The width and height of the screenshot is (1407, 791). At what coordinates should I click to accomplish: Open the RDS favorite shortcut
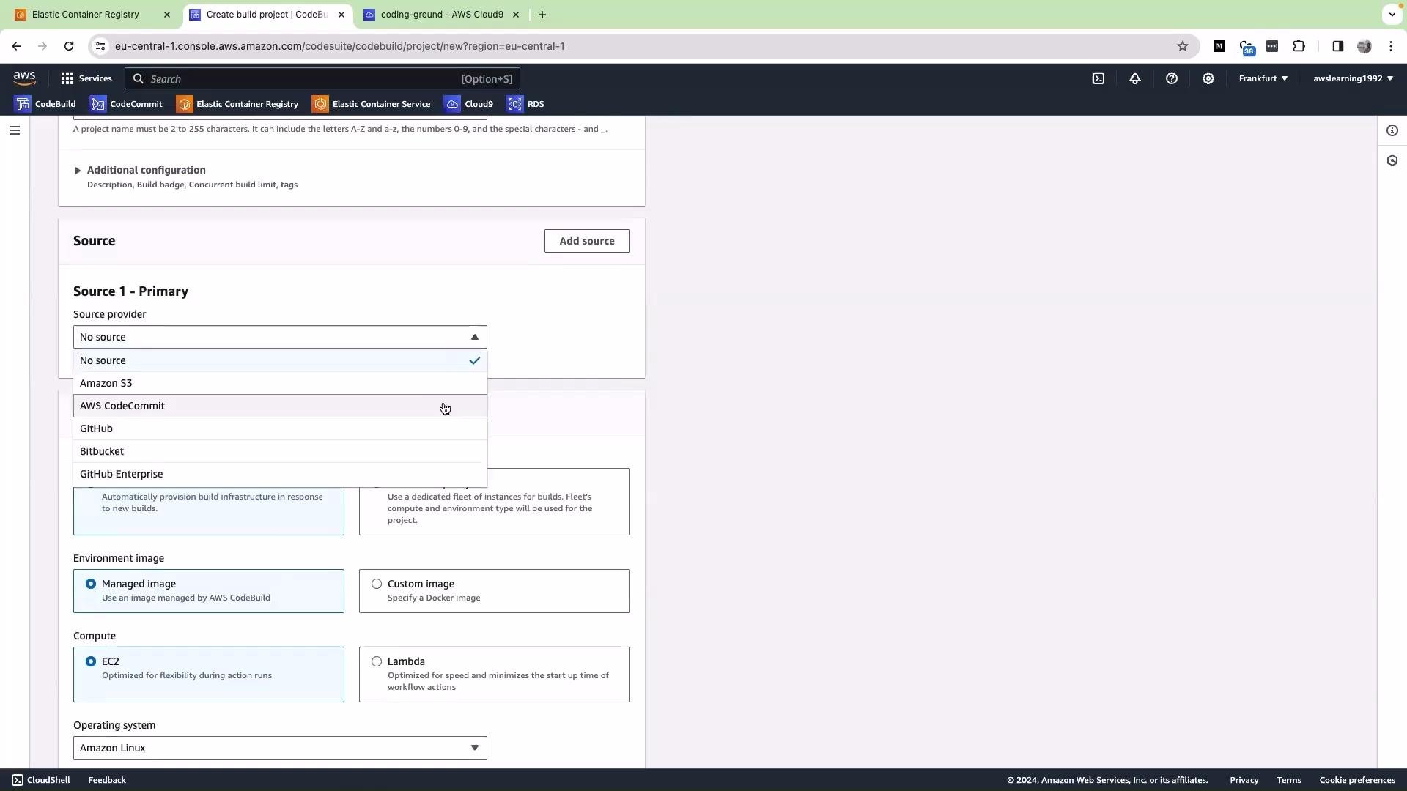[526, 104]
